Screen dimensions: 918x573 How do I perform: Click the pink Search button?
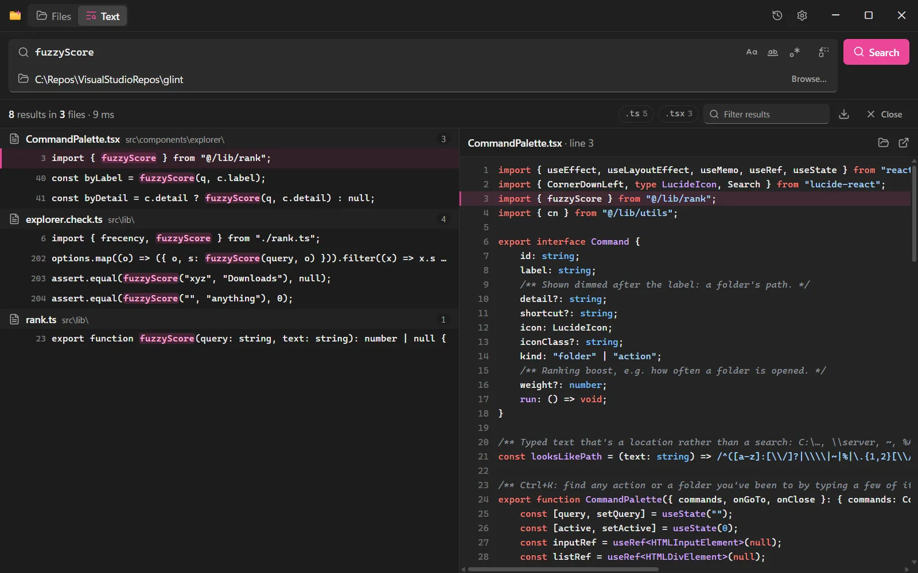[876, 52]
